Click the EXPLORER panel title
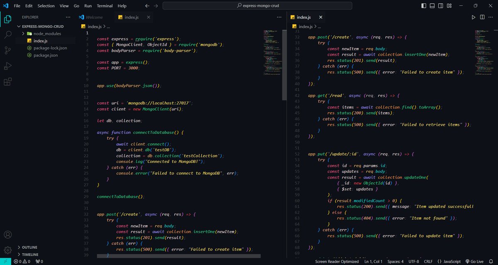Viewport: 498px width, 265px height. pos(30,17)
